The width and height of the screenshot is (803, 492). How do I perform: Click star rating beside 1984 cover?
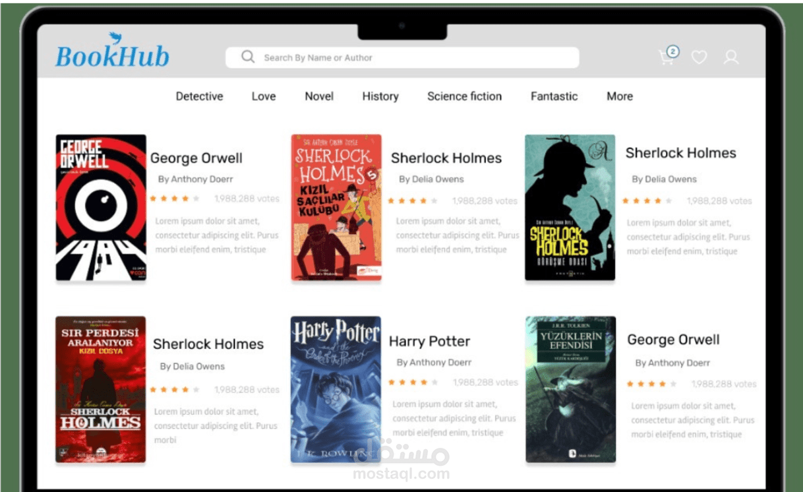[x=175, y=199]
